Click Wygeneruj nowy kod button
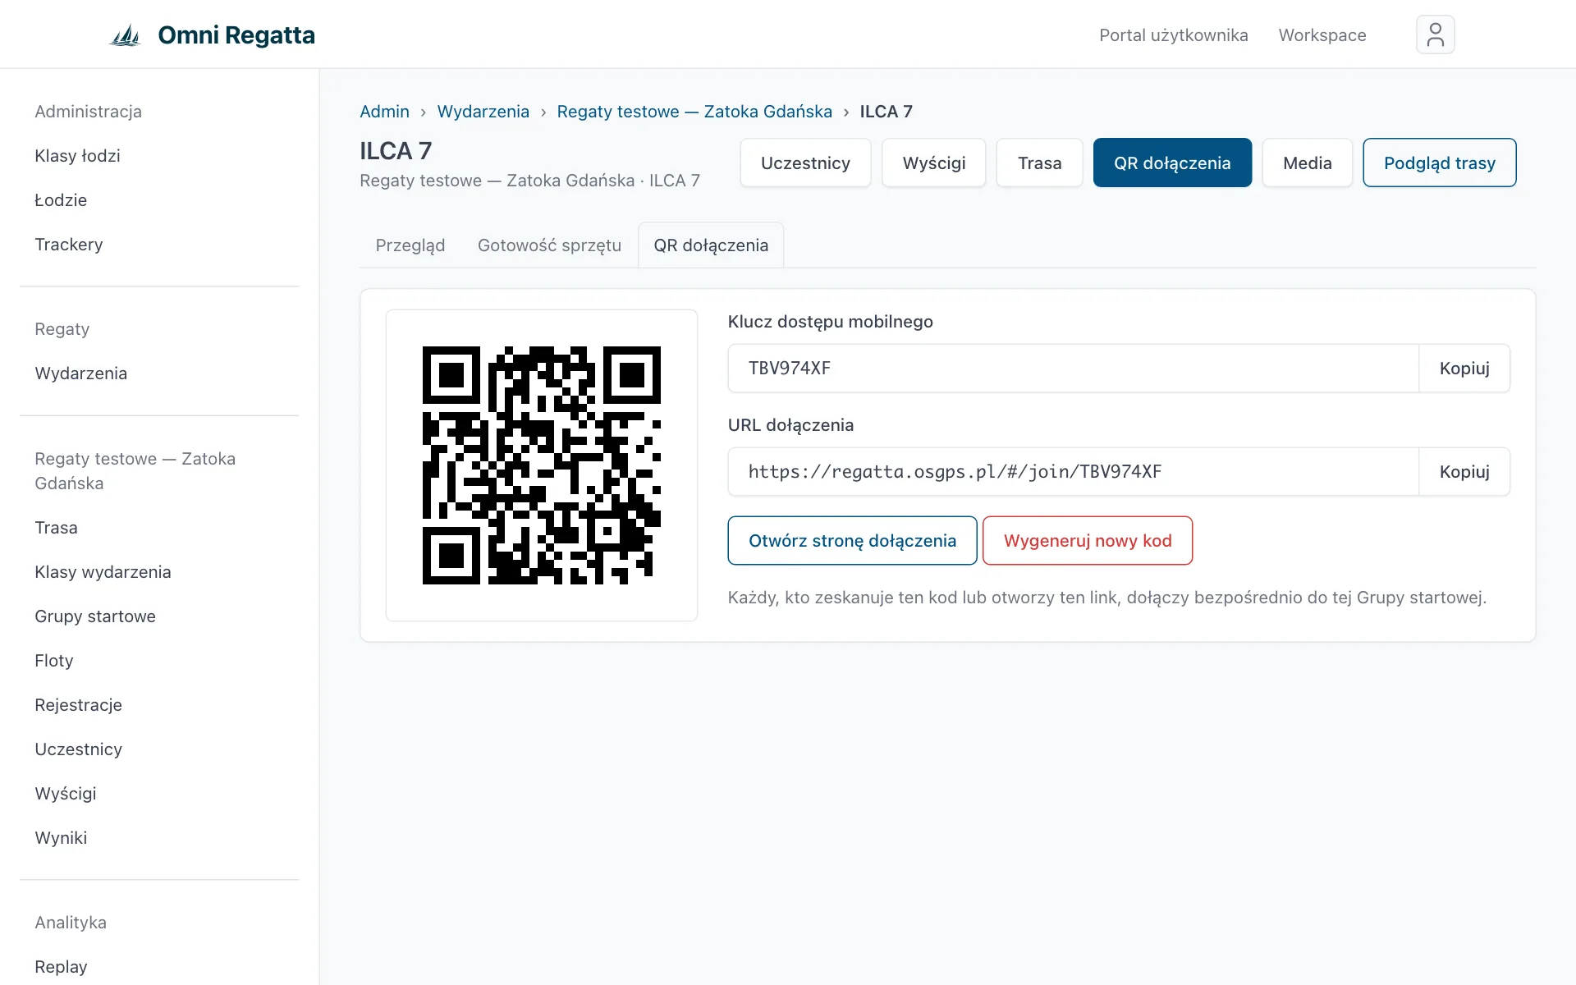The height and width of the screenshot is (985, 1576). [x=1088, y=540]
